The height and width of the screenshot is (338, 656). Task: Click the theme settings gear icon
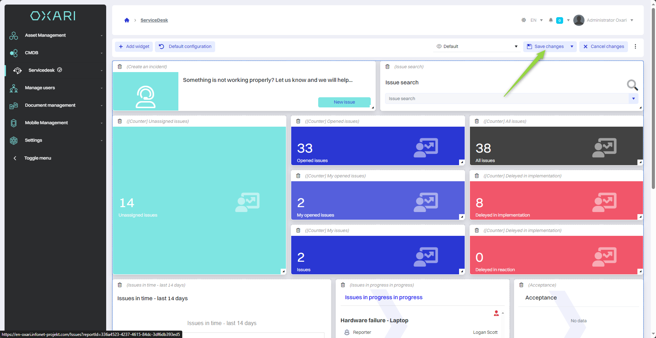click(524, 20)
